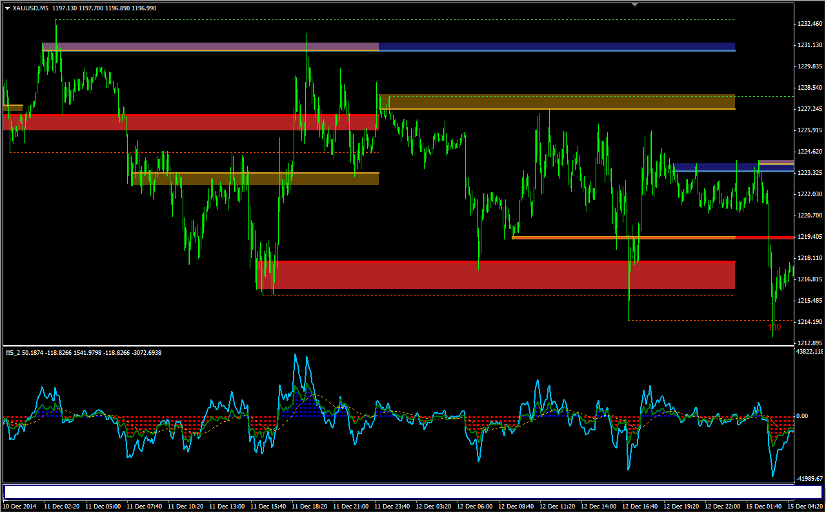Click the 10 Dec 2014 date label
Image resolution: width=826 pixels, height=513 pixels.
point(20,507)
